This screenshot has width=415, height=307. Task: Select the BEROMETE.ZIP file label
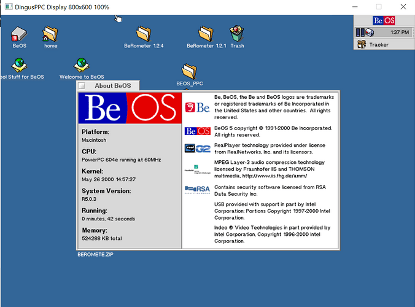coord(95,255)
